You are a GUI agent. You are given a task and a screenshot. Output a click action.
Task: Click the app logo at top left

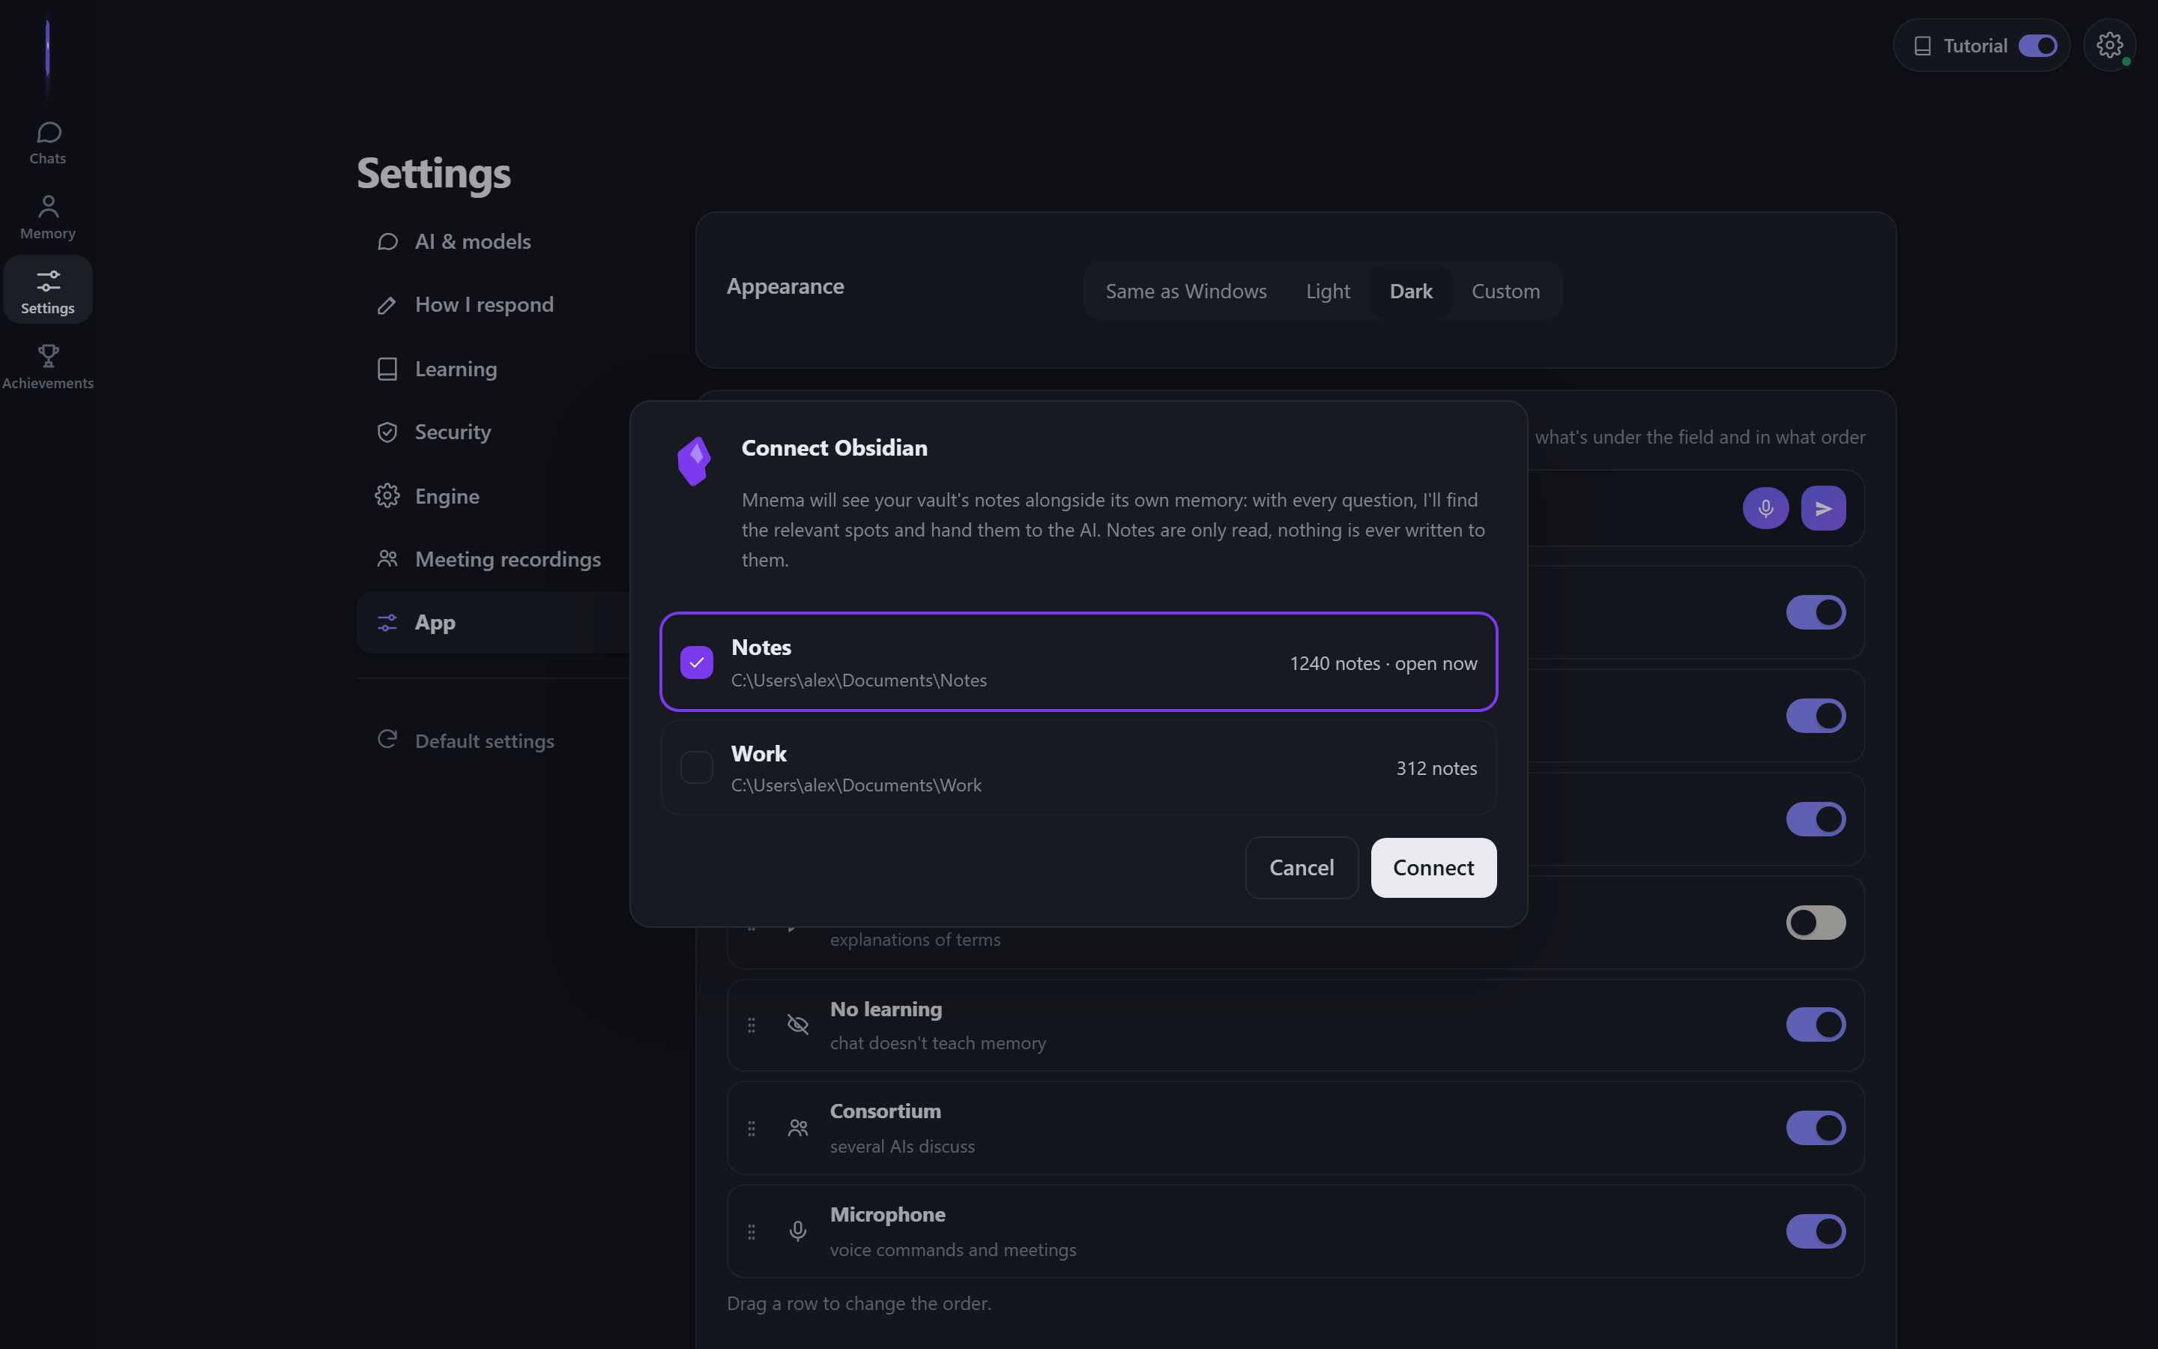47,49
